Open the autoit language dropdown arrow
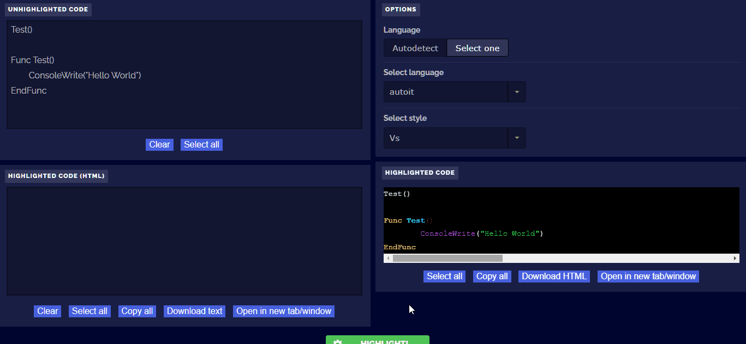Screen dimensions: 746x344 coord(517,92)
